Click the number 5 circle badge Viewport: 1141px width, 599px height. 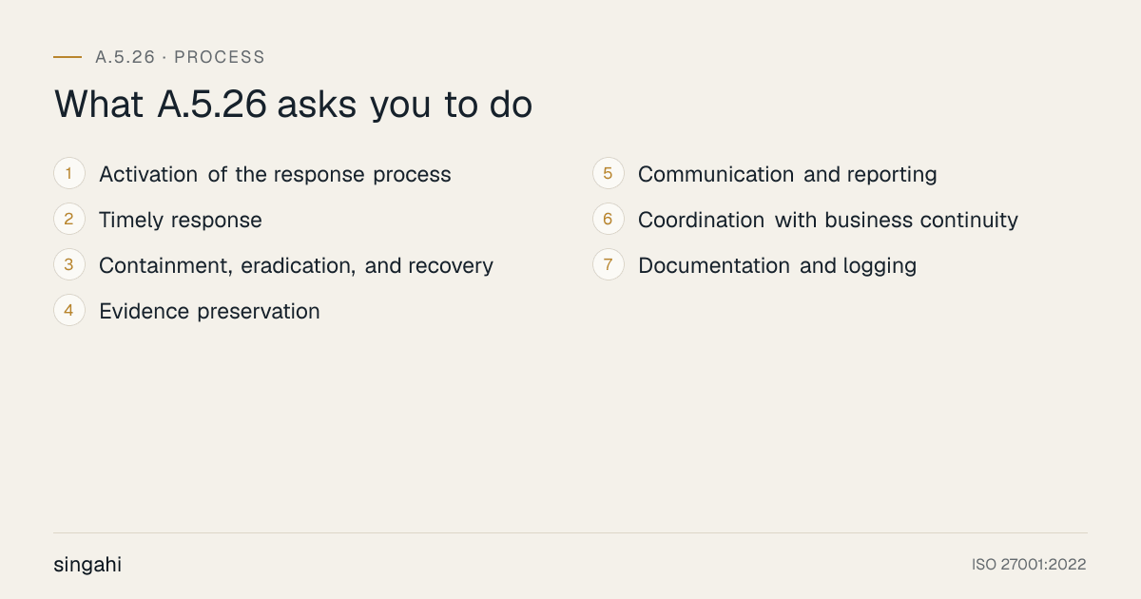click(x=609, y=174)
